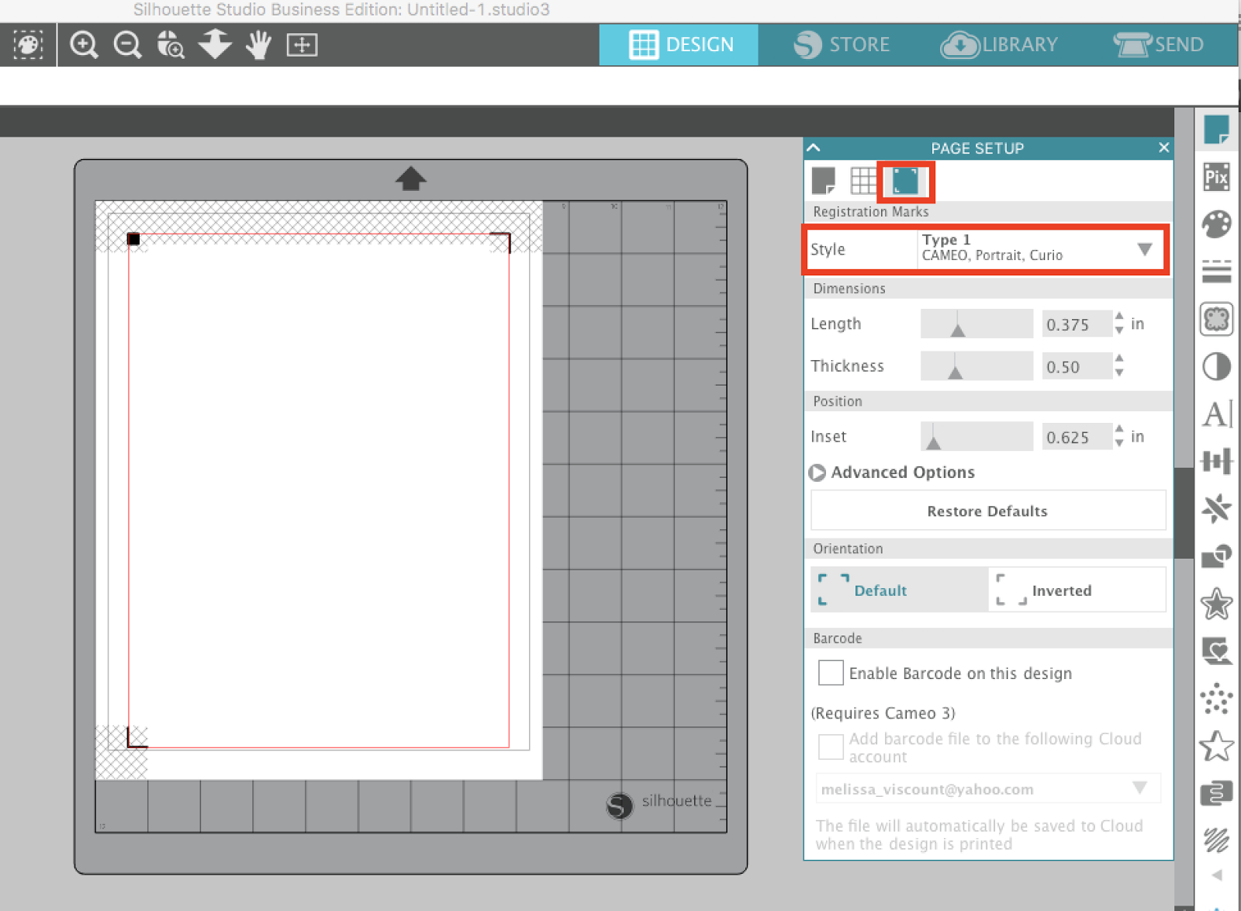
Task: Open the Sketch heart panel icon
Action: point(1216,651)
